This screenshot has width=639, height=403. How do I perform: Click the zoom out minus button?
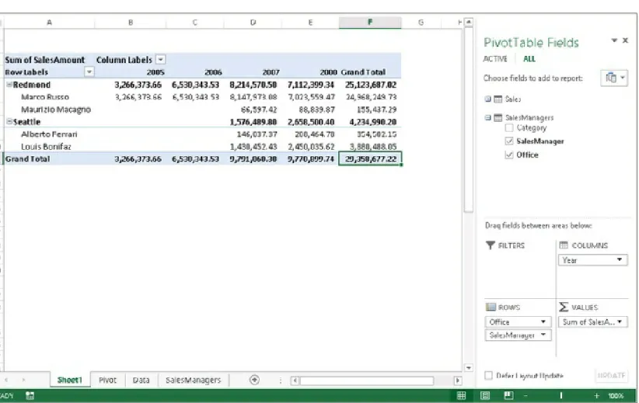pyautogui.click(x=526, y=395)
